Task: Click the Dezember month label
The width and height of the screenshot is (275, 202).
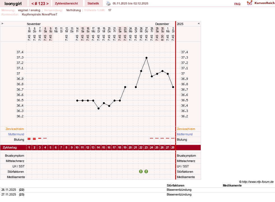Action: [x=162, y=24]
